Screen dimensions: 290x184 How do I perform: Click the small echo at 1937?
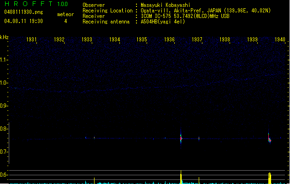[199, 138]
